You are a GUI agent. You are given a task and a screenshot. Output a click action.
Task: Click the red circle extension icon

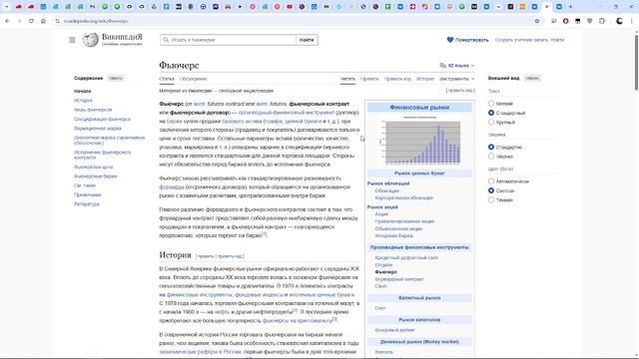coord(566,21)
